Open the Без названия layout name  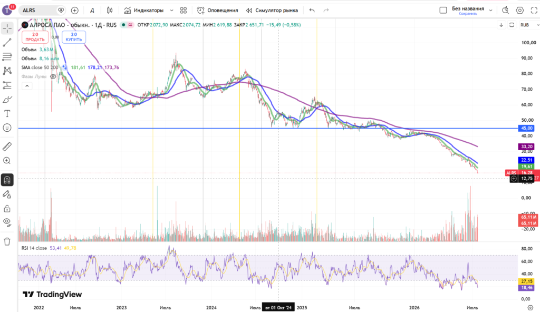pos(468,8)
